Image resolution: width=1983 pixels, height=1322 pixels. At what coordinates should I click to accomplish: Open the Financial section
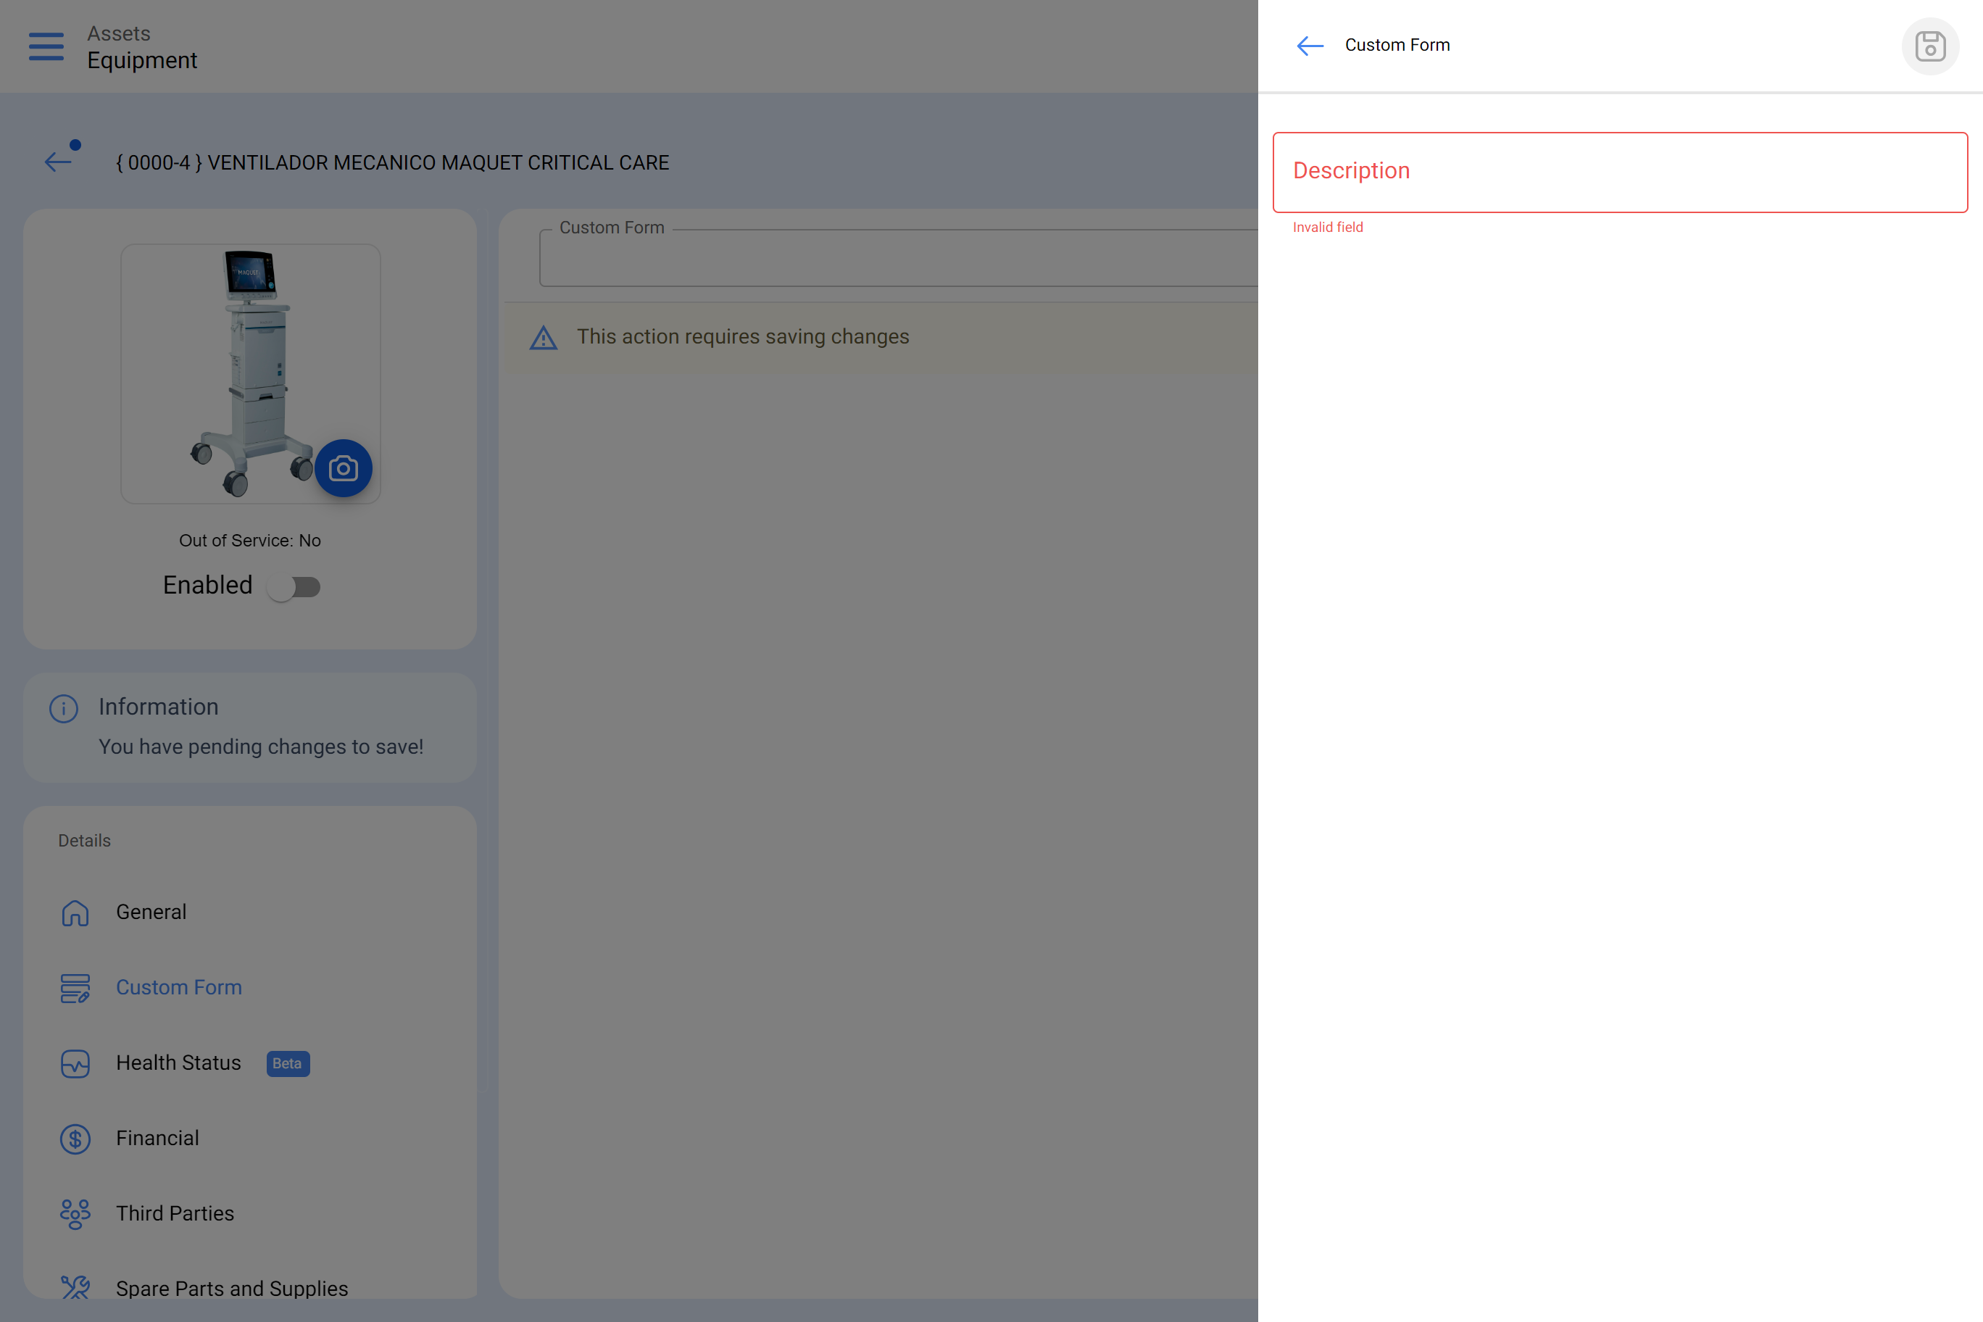249,1138
